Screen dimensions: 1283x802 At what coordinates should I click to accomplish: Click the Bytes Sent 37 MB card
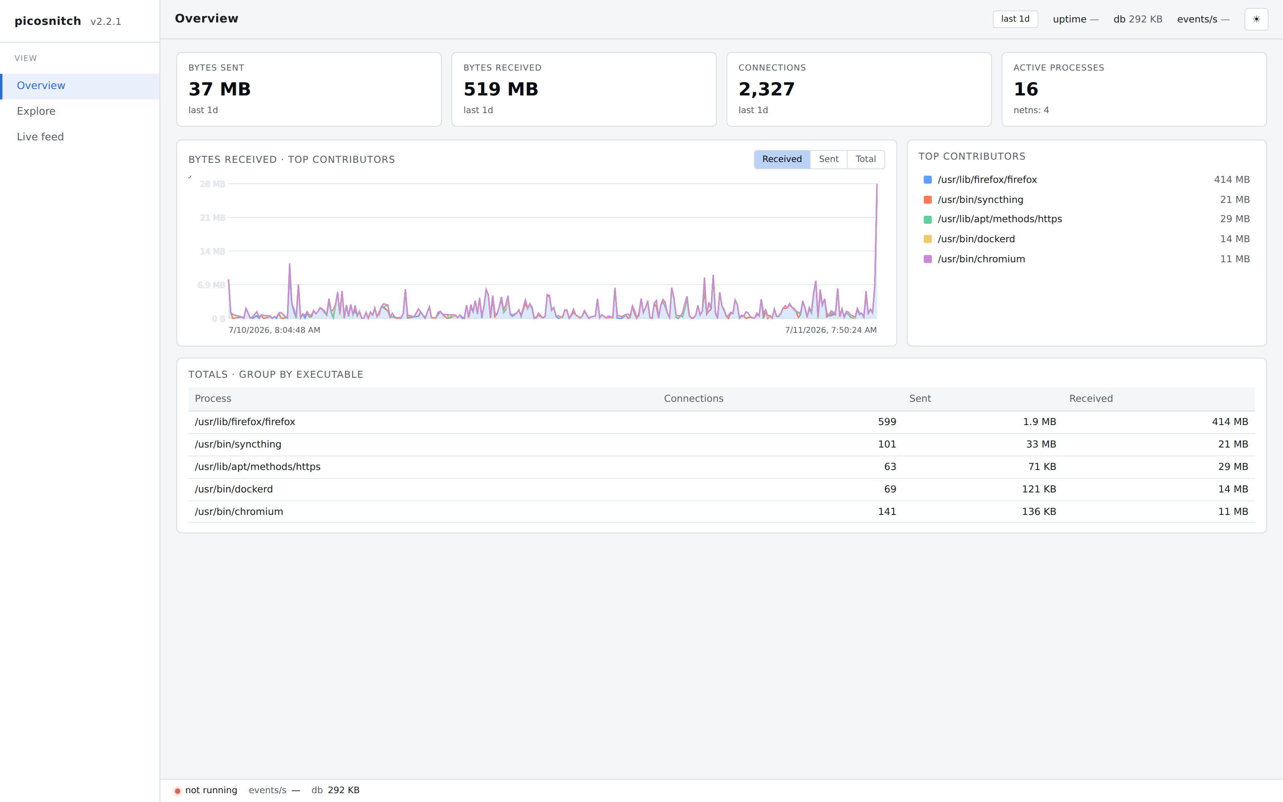coord(309,89)
